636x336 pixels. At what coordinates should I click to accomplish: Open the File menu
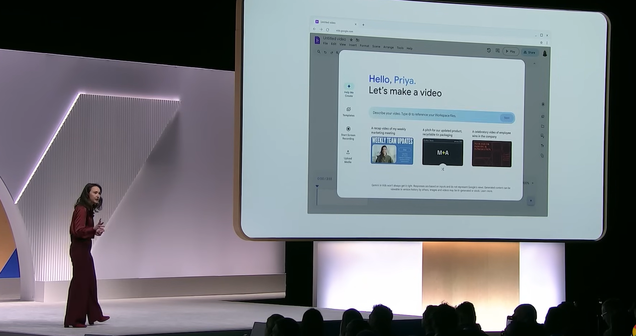[326, 44]
